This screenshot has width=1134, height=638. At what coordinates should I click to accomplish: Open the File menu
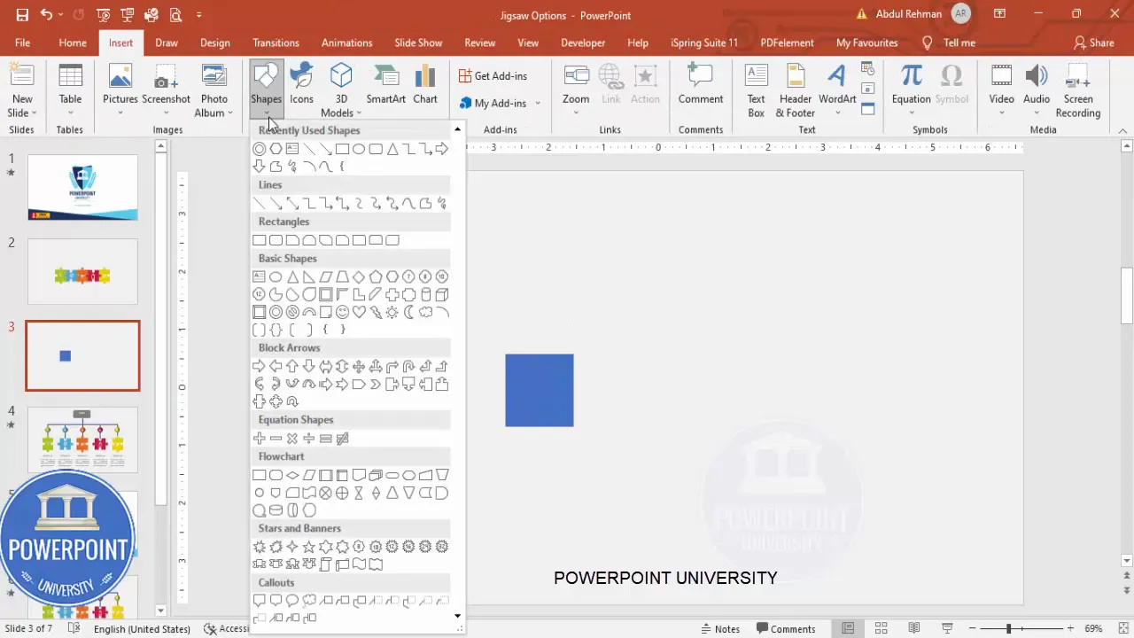pos(22,43)
